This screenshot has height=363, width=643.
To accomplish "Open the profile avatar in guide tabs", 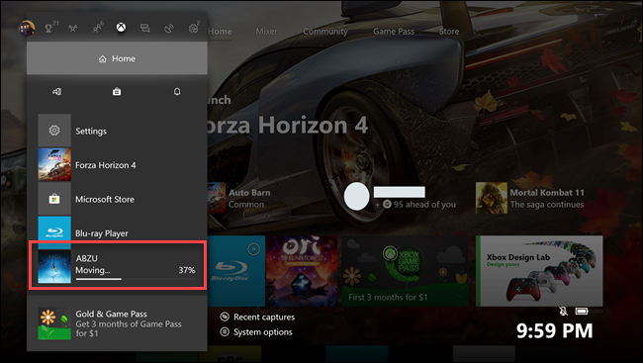I will click(27, 28).
